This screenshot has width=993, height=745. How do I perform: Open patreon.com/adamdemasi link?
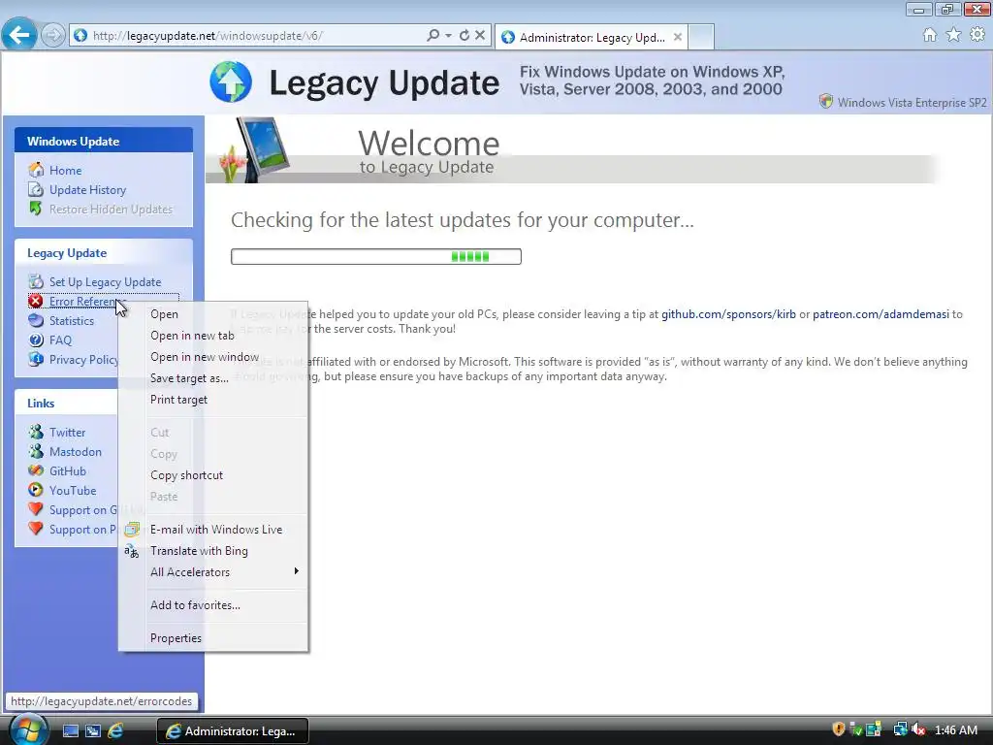[x=881, y=314]
